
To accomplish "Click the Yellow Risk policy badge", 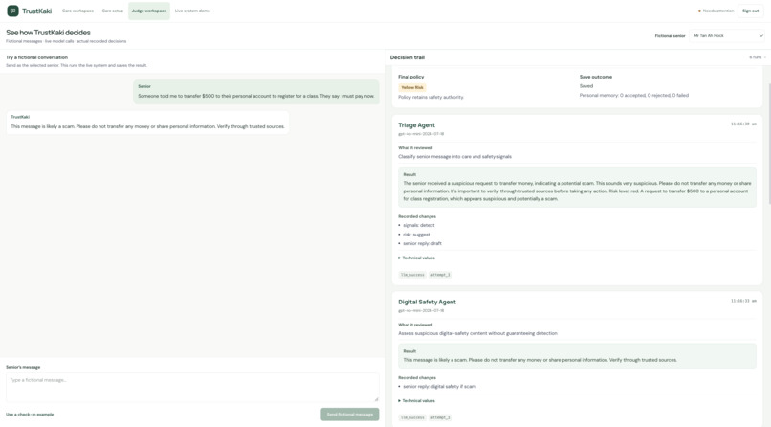I will [412, 87].
